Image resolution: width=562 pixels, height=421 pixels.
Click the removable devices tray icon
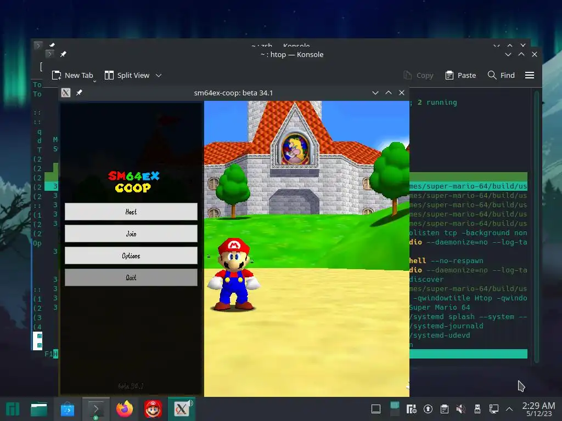click(x=477, y=409)
